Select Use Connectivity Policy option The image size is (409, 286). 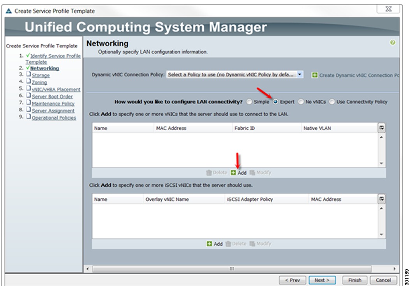(332, 102)
